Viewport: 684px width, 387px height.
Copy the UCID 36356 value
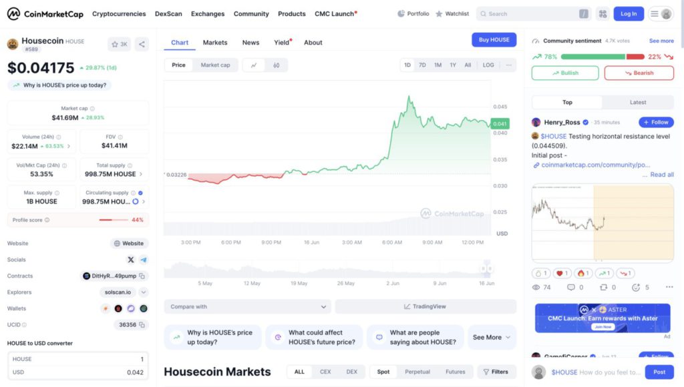(x=142, y=325)
